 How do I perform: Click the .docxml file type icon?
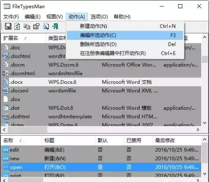coord(6,91)
